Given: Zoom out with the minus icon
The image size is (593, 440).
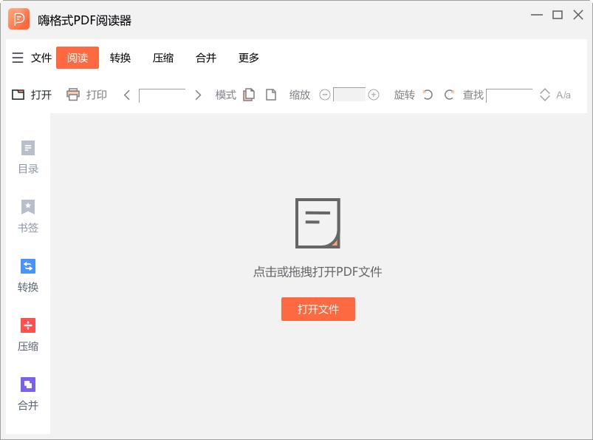Looking at the screenshot, I should pyautogui.click(x=324, y=95).
